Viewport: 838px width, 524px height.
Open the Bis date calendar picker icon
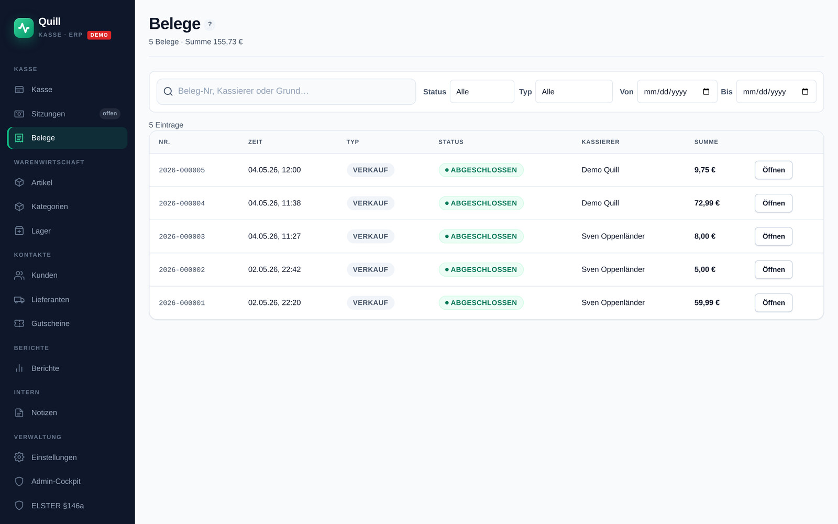[805, 92]
